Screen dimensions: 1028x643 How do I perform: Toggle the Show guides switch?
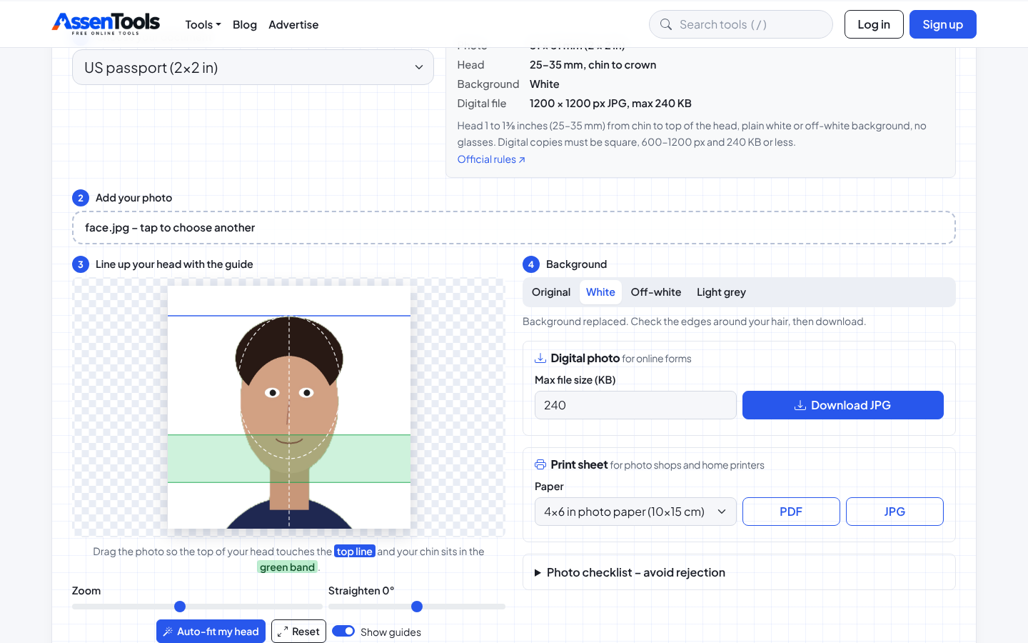[343, 631]
